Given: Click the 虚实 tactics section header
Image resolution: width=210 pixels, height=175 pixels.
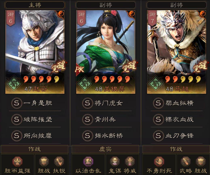Looking at the screenshot, I should coord(106,149).
